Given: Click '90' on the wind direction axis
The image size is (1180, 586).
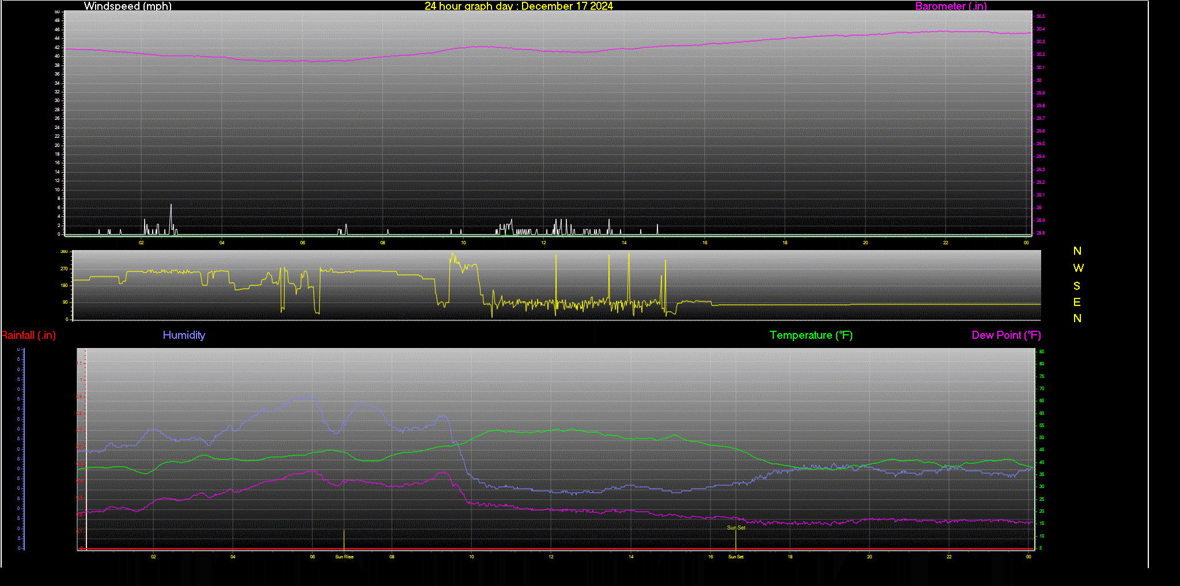Looking at the screenshot, I should tap(65, 302).
